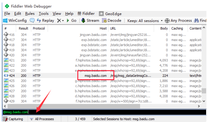Open the Keep: All sessions dropdown
The image size is (208, 122).
point(145,21)
